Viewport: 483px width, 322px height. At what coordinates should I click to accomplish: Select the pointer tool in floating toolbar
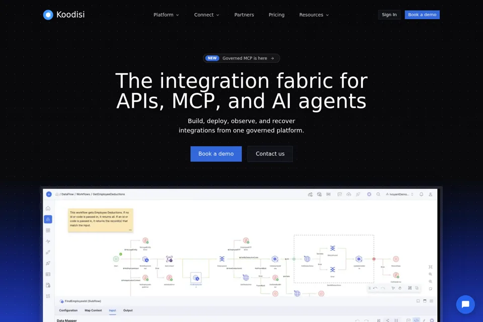point(393,288)
